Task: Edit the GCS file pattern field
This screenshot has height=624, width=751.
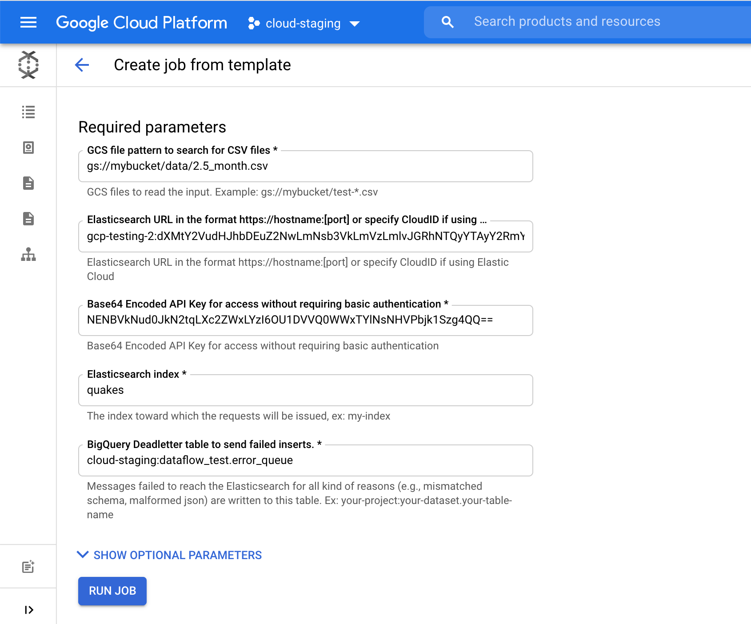Action: [x=306, y=166]
